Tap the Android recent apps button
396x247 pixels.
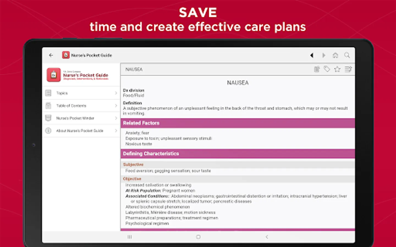pyautogui.click(x=130, y=237)
